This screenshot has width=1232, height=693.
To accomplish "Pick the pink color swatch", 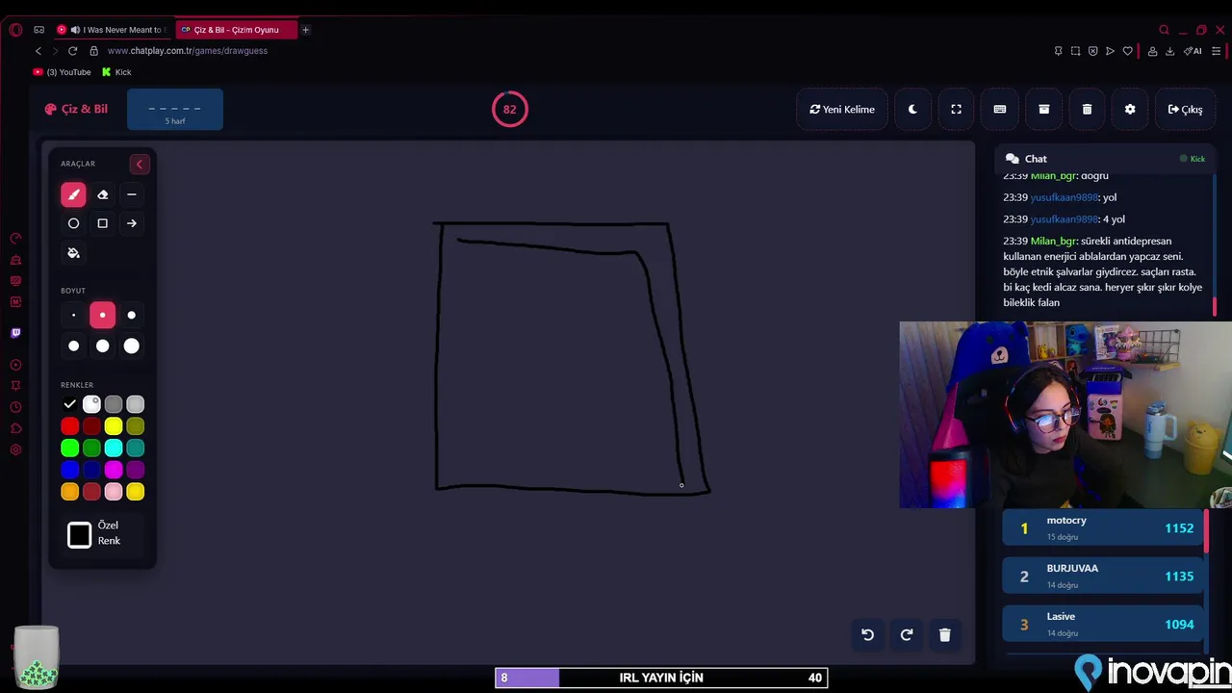I will (114, 492).
